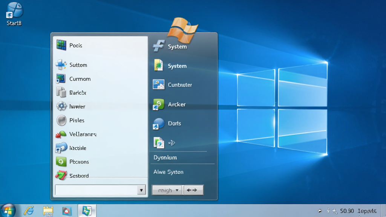The height and width of the screenshot is (217, 386).
Task: Open the Ntctble icon
Action: (x=61, y=148)
